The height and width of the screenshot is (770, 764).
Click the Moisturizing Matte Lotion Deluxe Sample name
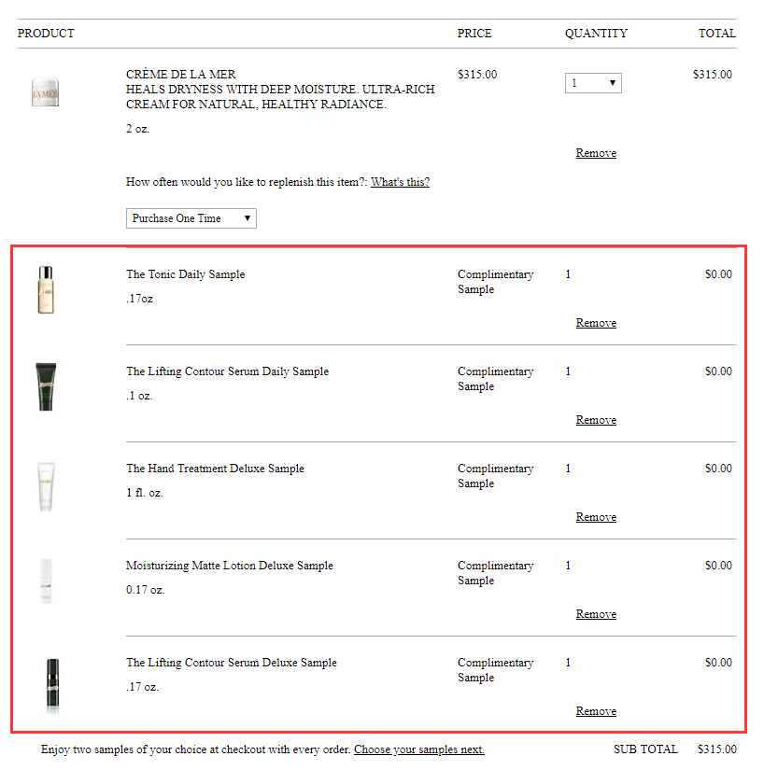click(230, 566)
